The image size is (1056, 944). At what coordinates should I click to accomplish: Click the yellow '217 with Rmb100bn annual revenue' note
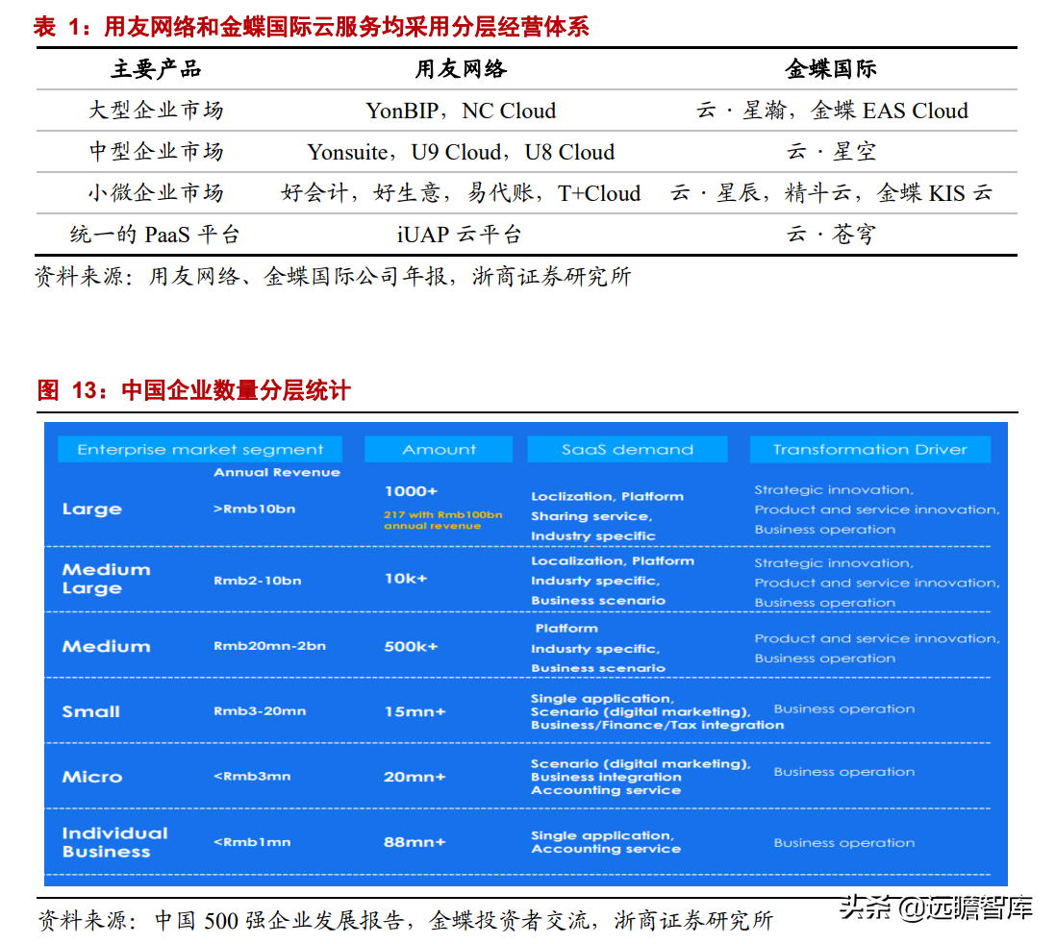click(x=443, y=520)
